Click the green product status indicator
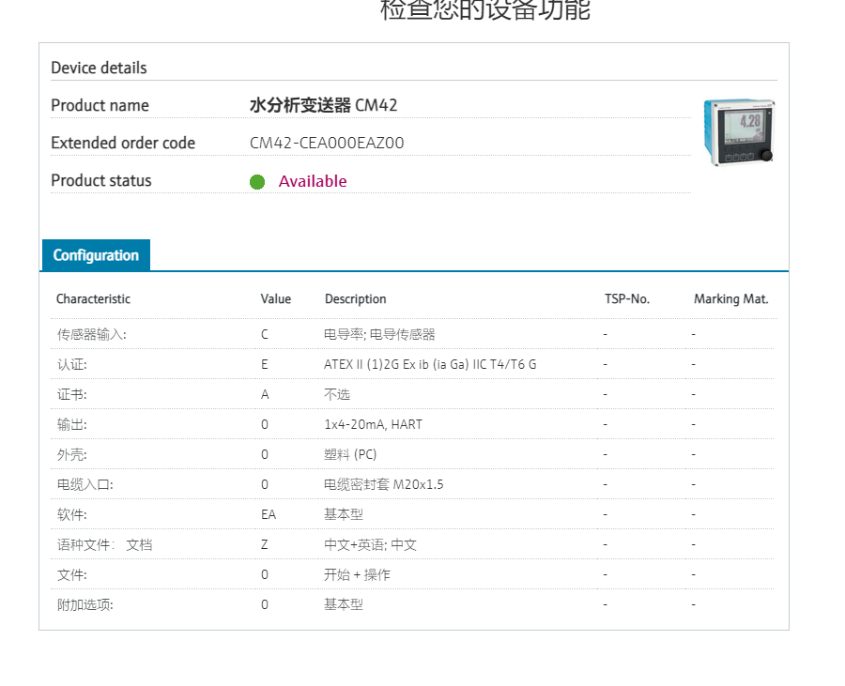The width and height of the screenshot is (845, 686). [x=257, y=182]
